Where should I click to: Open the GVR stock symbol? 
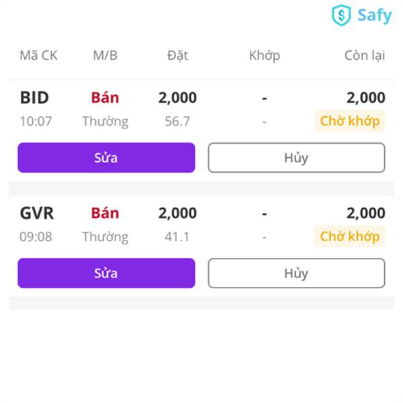[x=37, y=213]
